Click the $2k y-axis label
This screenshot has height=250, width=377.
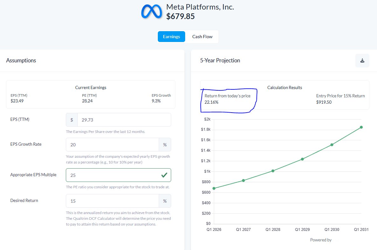(207, 119)
